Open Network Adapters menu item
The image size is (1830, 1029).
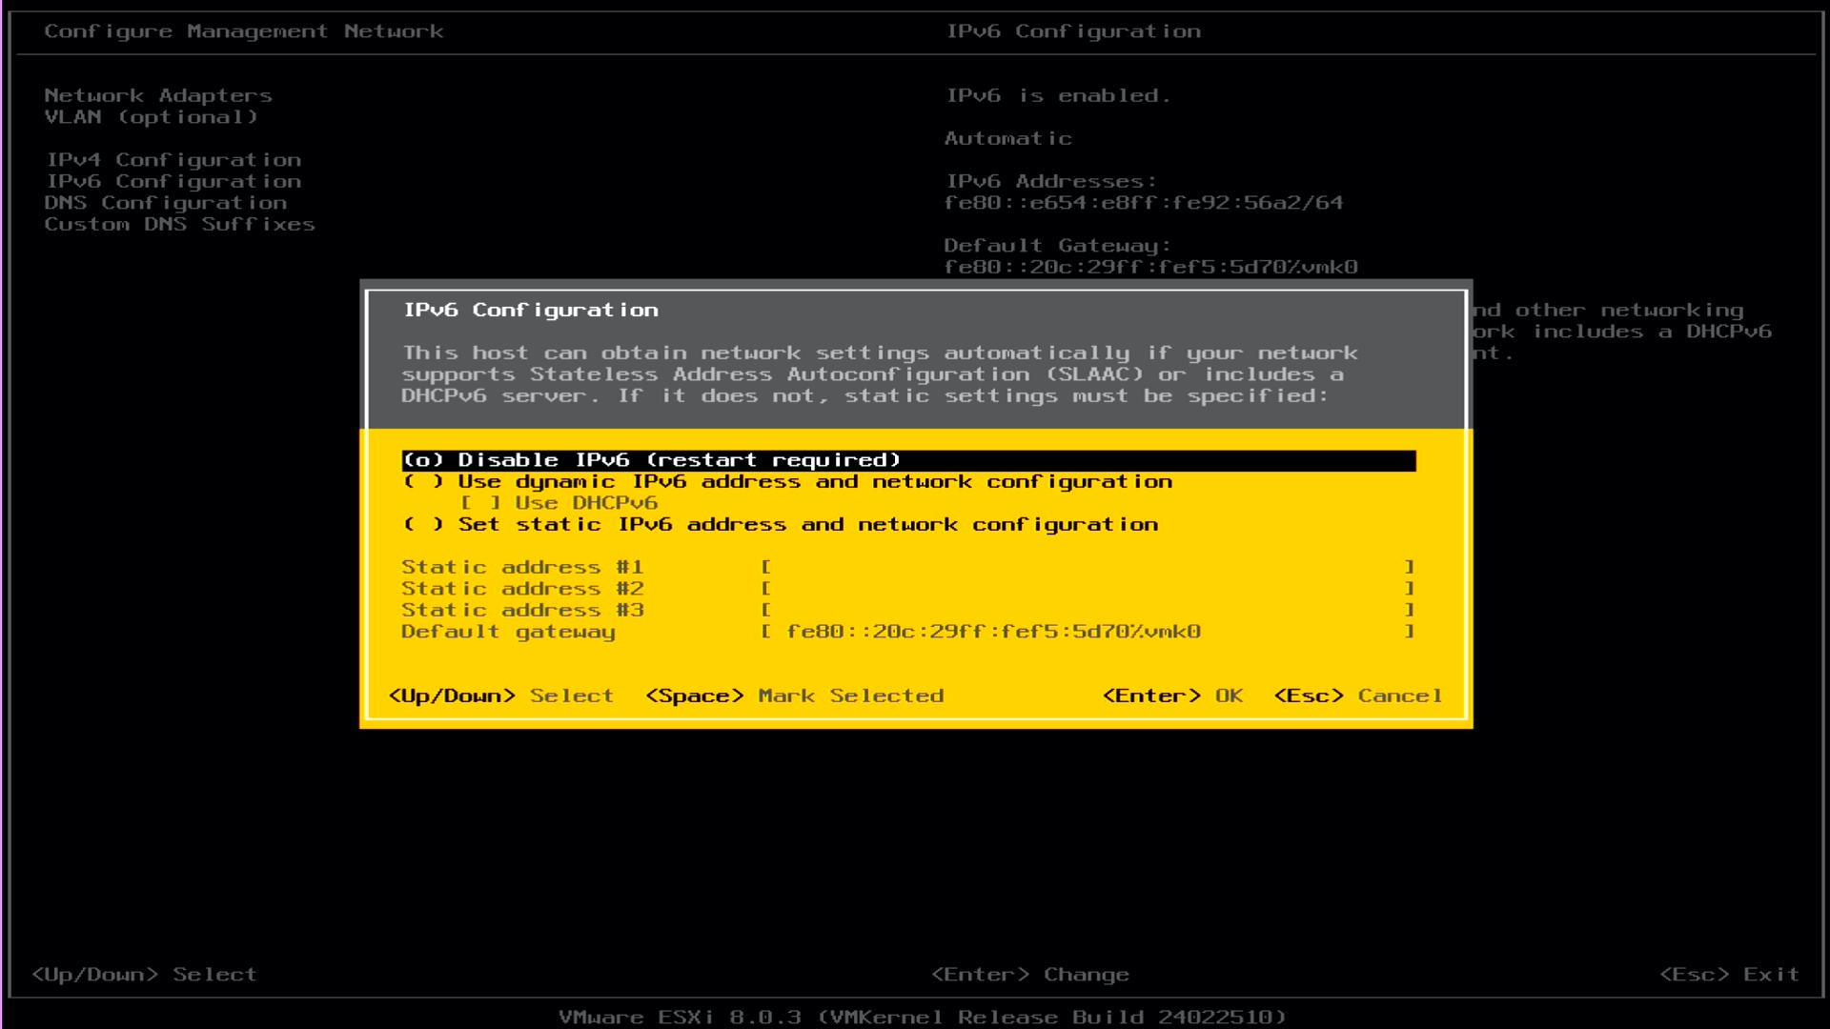[158, 96]
